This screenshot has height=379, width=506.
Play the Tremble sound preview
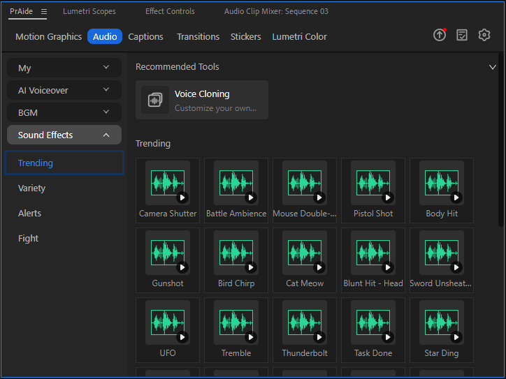tap(251, 337)
